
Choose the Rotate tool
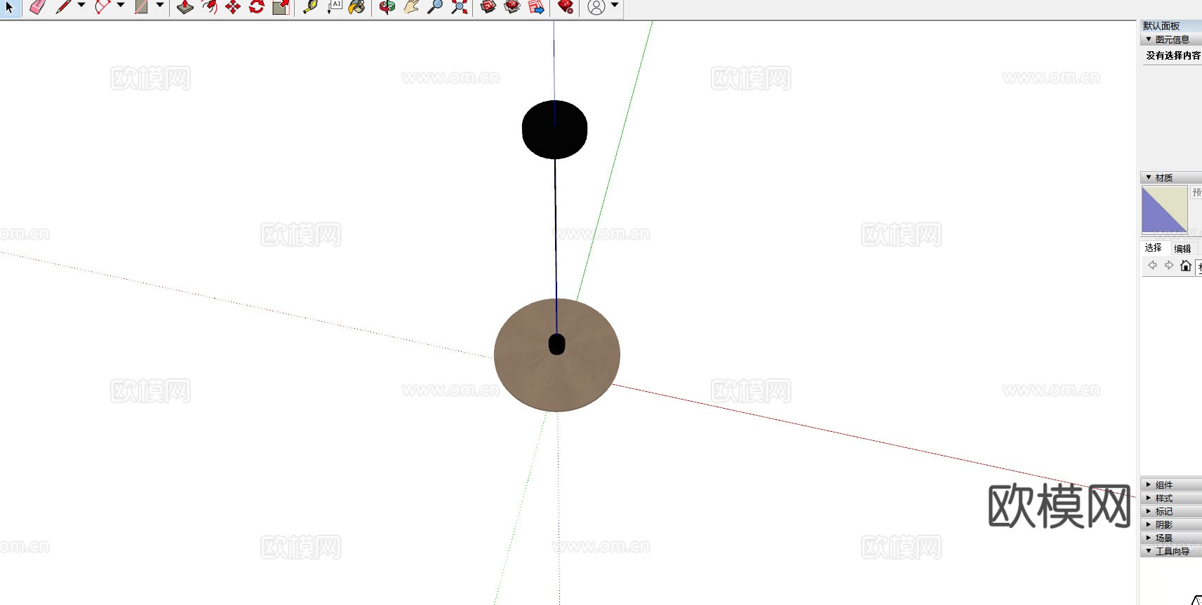(257, 7)
